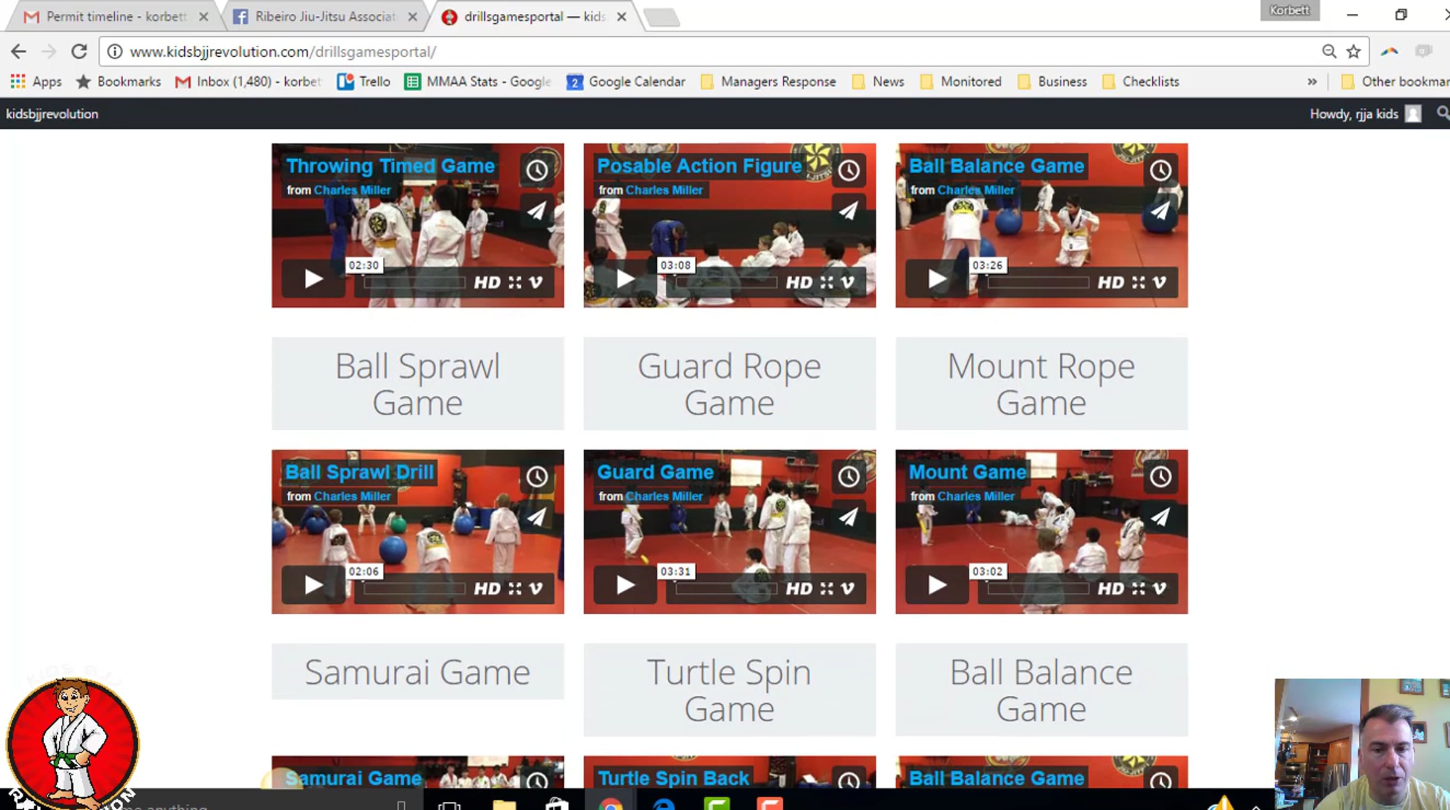Open the Google Calendar bookmark
The height and width of the screenshot is (810, 1450).
626,82
